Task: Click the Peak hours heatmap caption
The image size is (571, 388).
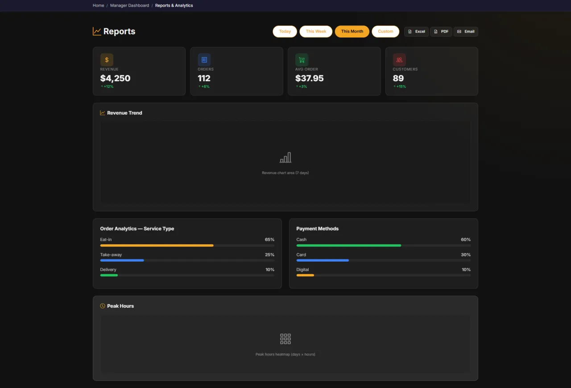Action: [285, 355]
